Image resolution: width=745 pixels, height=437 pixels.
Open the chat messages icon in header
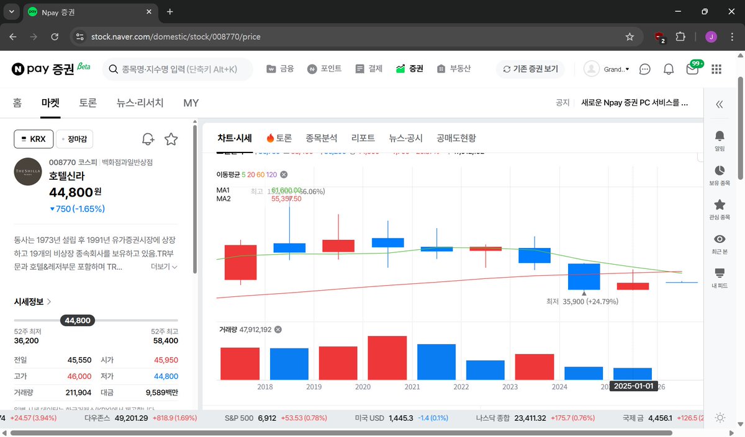pyautogui.click(x=645, y=69)
